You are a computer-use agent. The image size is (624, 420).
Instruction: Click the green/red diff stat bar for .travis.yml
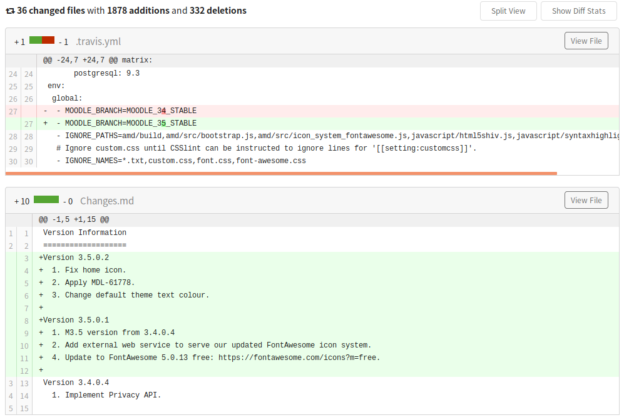[42, 40]
